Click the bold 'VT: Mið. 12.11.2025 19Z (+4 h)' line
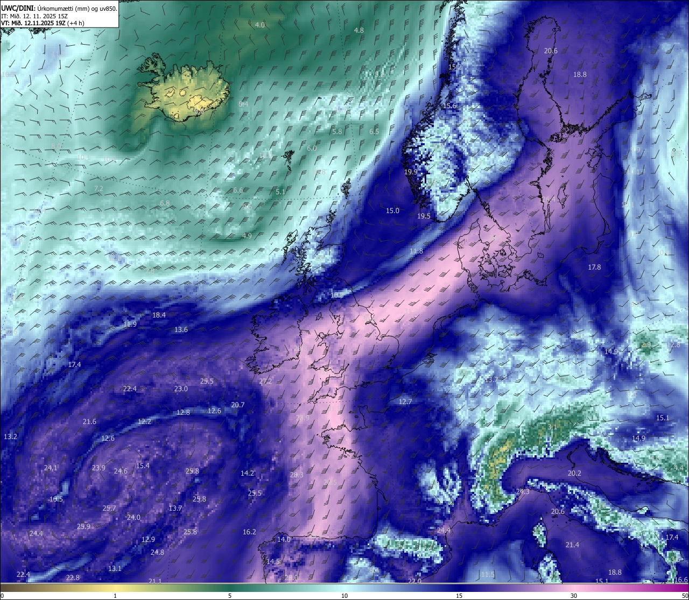The width and height of the screenshot is (689, 600). (43, 23)
